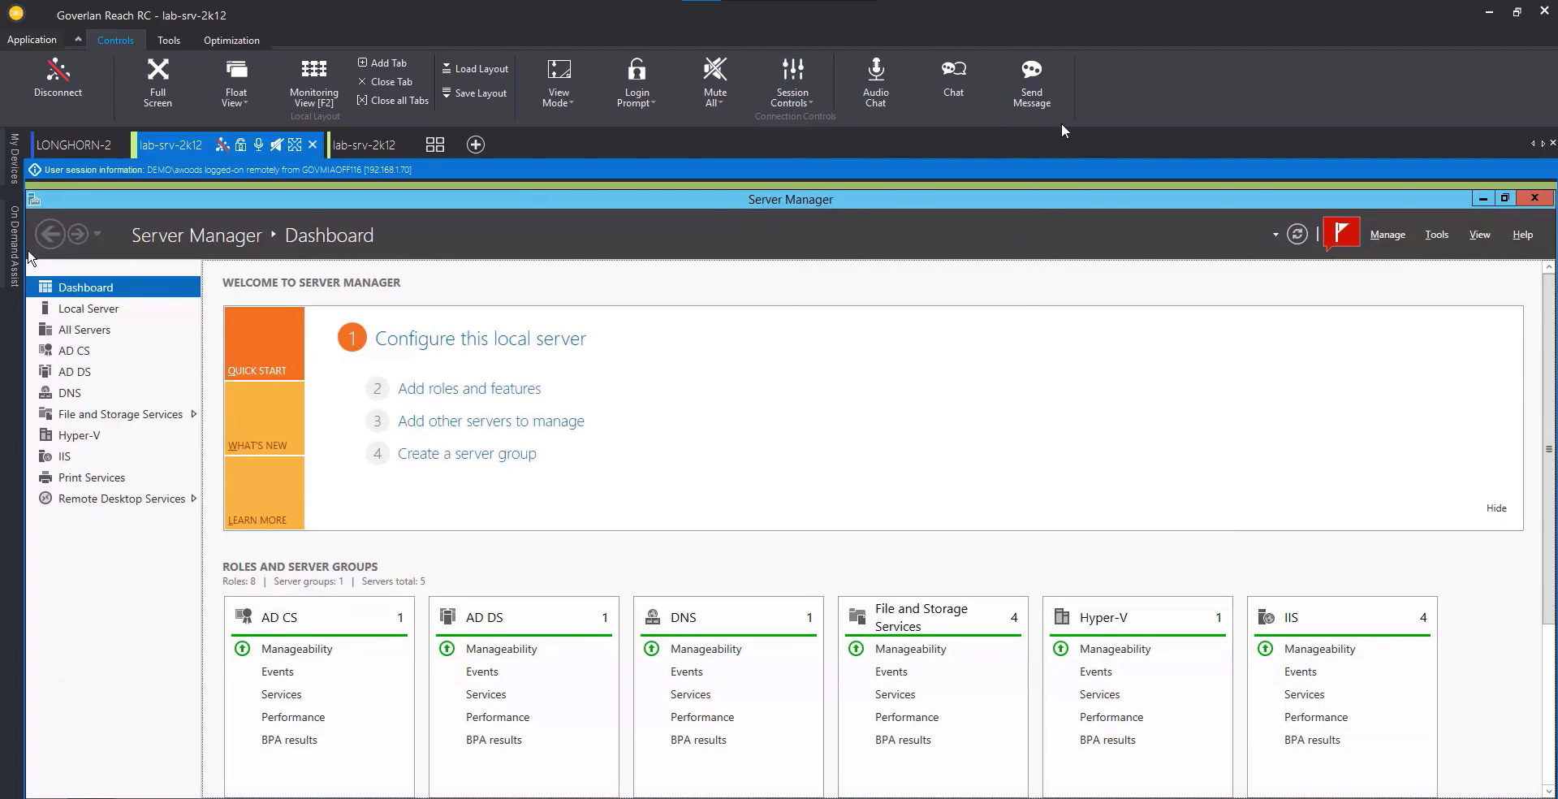
Task: Select All Servers in the sidebar
Action: tap(114, 330)
